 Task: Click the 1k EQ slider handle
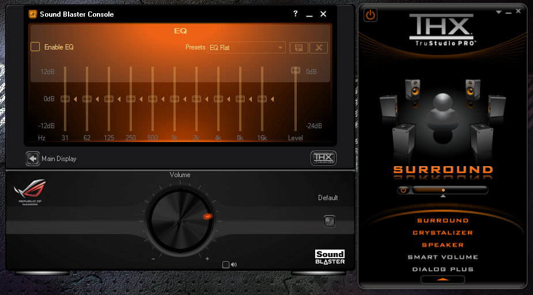[175, 99]
